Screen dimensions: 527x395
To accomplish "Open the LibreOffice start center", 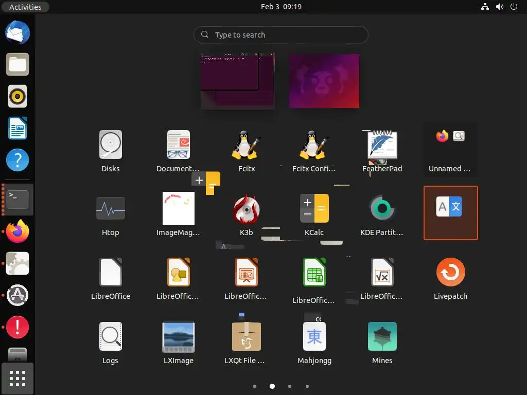I will [x=111, y=278].
